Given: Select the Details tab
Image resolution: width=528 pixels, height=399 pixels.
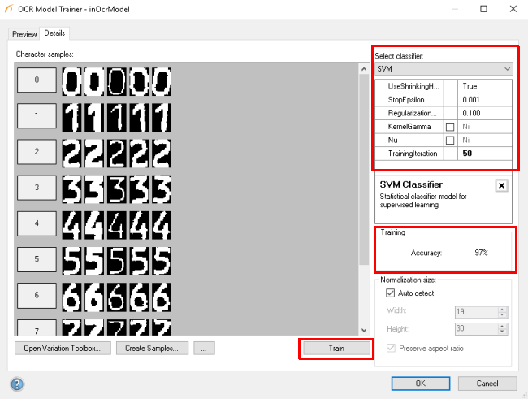Looking at the screenshot, I should click(x=55, y=33).
